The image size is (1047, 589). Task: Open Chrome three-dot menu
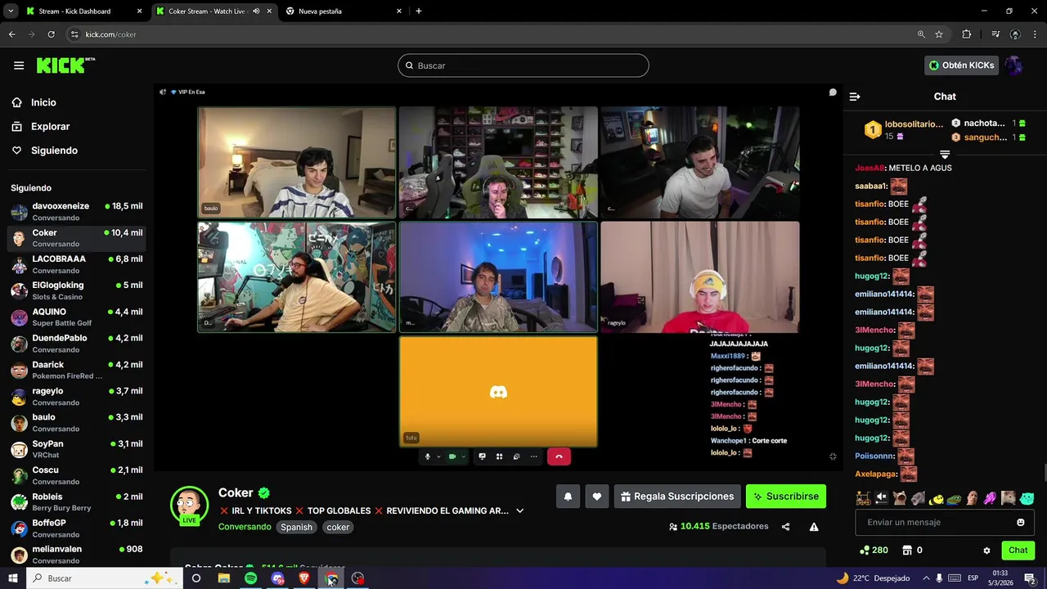click(x=1036, y=34)
